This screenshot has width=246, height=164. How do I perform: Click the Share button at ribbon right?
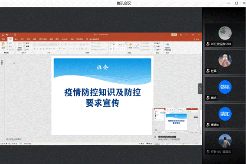tap(196, 39)
